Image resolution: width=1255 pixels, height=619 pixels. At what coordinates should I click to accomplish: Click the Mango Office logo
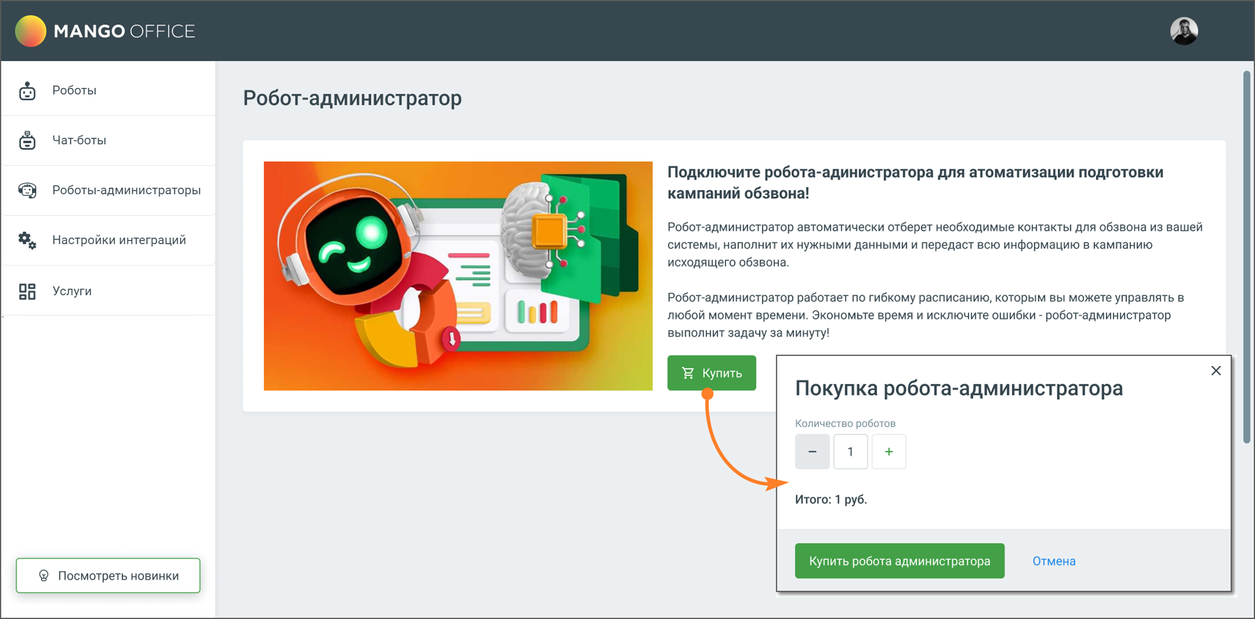tap(105, 31)
